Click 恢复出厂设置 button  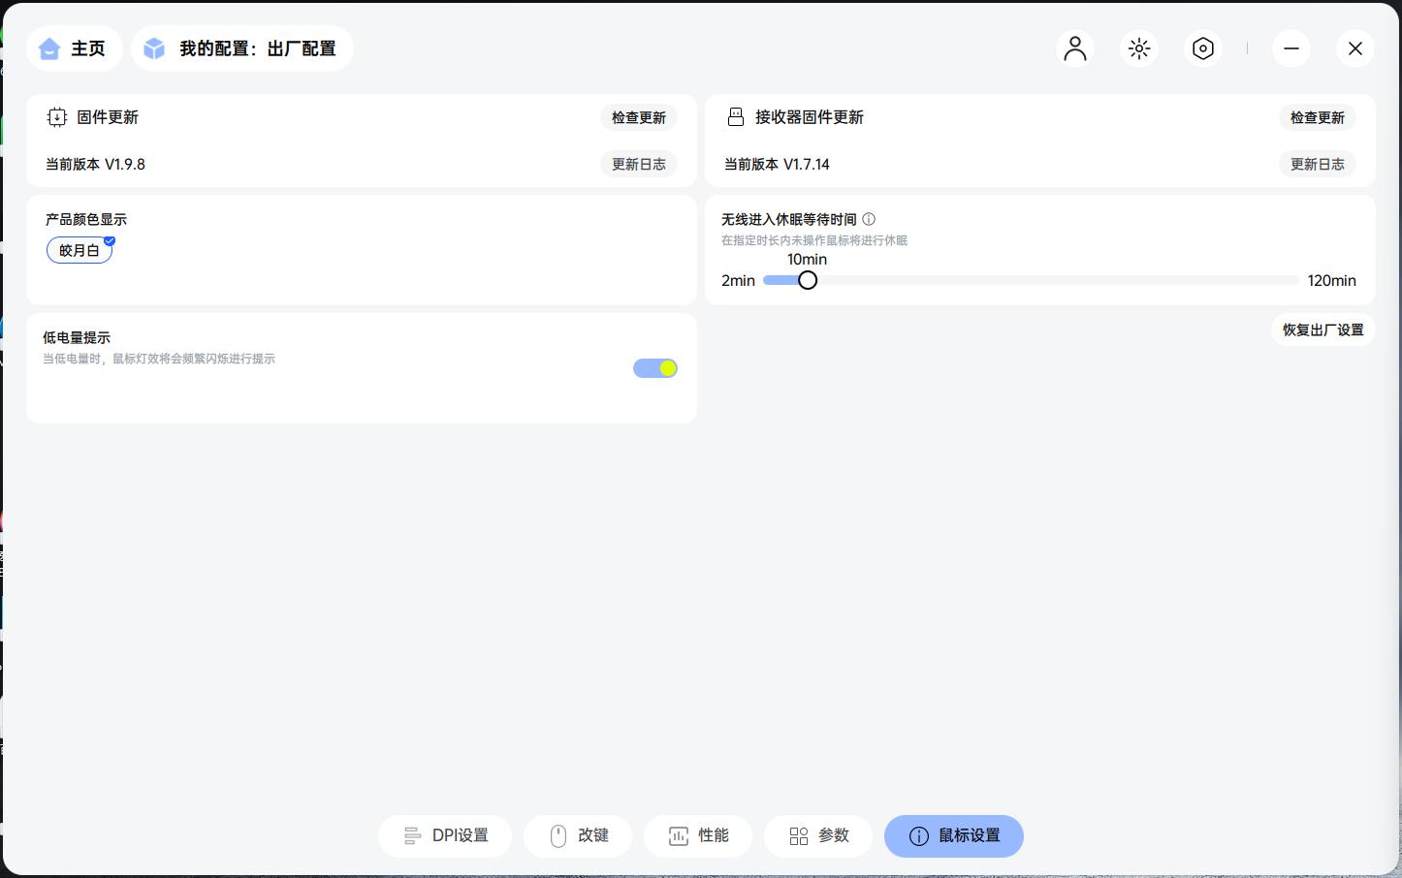(1323, 329)
